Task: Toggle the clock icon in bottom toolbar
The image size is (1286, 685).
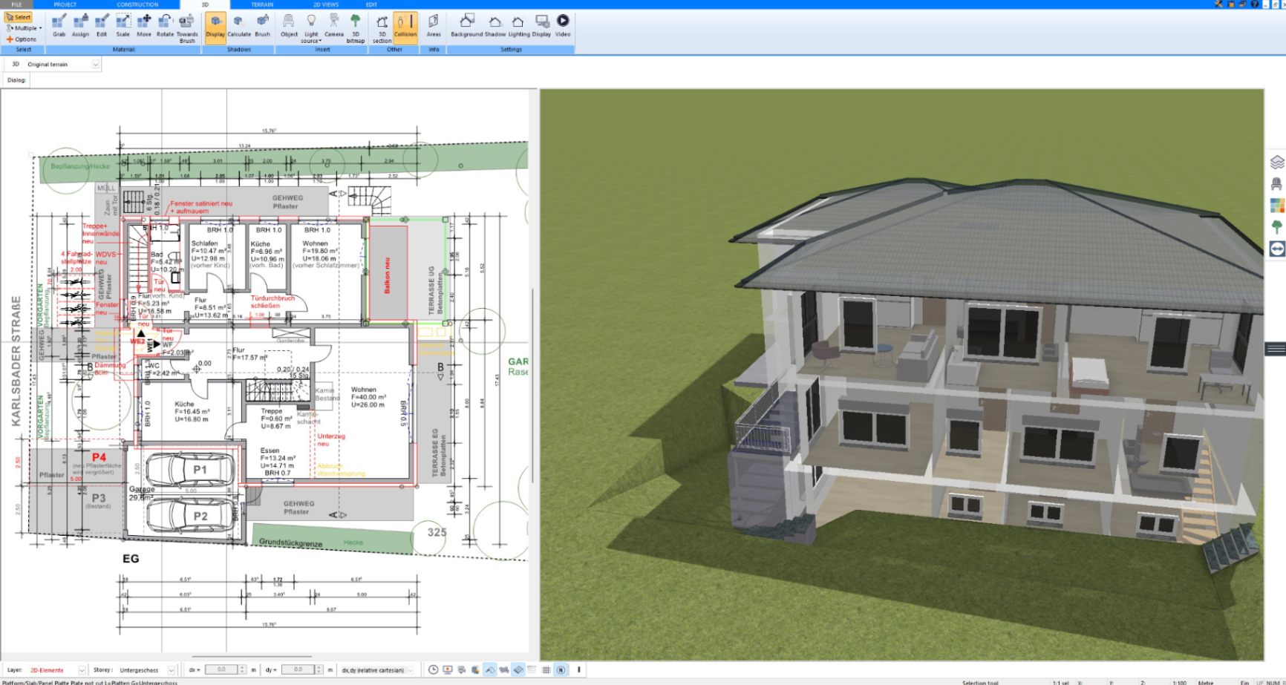Action: click(434, 669)
